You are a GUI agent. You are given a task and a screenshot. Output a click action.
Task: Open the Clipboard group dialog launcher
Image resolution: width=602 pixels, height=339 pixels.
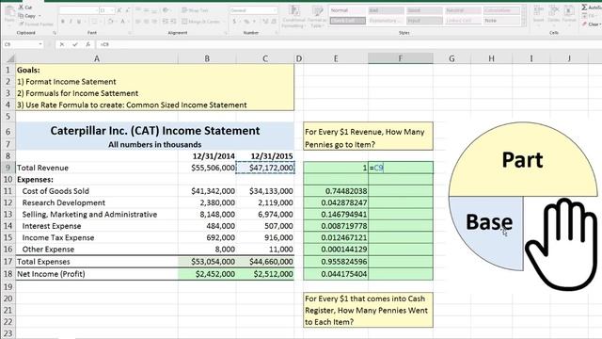pyautogui.click(x=55, y=33)
